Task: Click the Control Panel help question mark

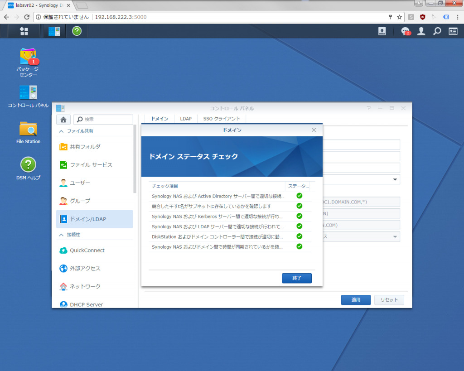Action: (x=369, y=108)
